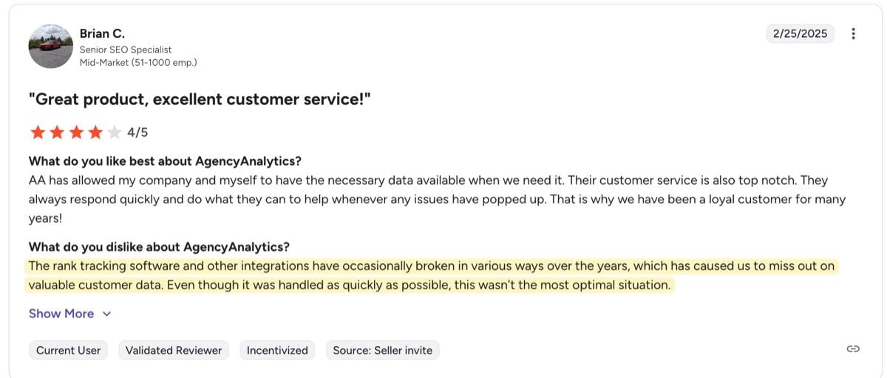Click the second red rating star

pos(56,132)
